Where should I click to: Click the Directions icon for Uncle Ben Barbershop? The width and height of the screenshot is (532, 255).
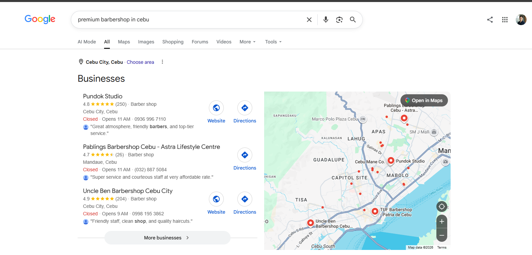[x=245, y=199]
